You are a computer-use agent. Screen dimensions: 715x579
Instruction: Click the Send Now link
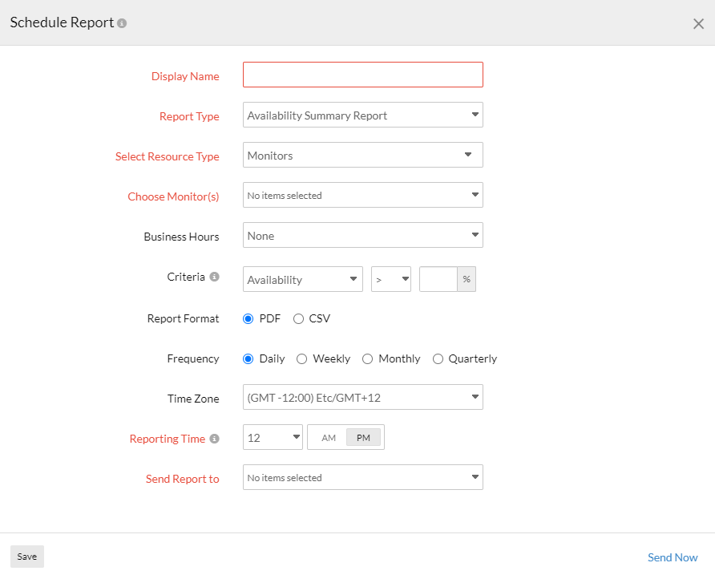672,557
